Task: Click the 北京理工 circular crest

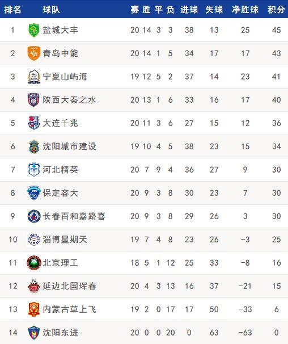Action: pos(34,263)
